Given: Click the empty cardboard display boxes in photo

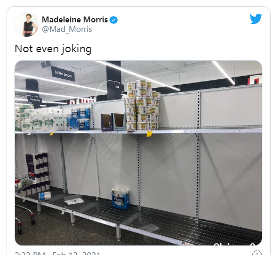Looking at the screenshot, I should tap(113, 122).
